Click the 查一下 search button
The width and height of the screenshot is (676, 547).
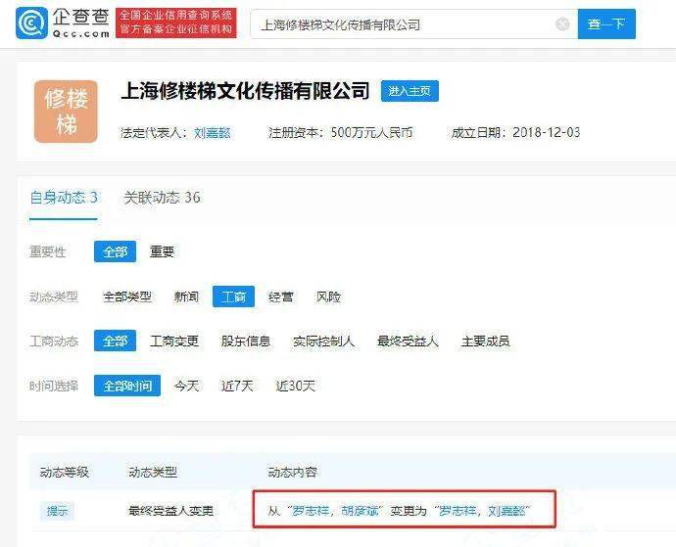pyautogui.click(x=606, y=23)
